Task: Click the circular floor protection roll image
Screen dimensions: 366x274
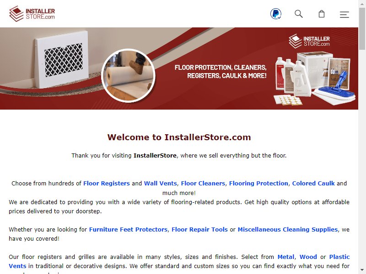Action: coord(128,75)
